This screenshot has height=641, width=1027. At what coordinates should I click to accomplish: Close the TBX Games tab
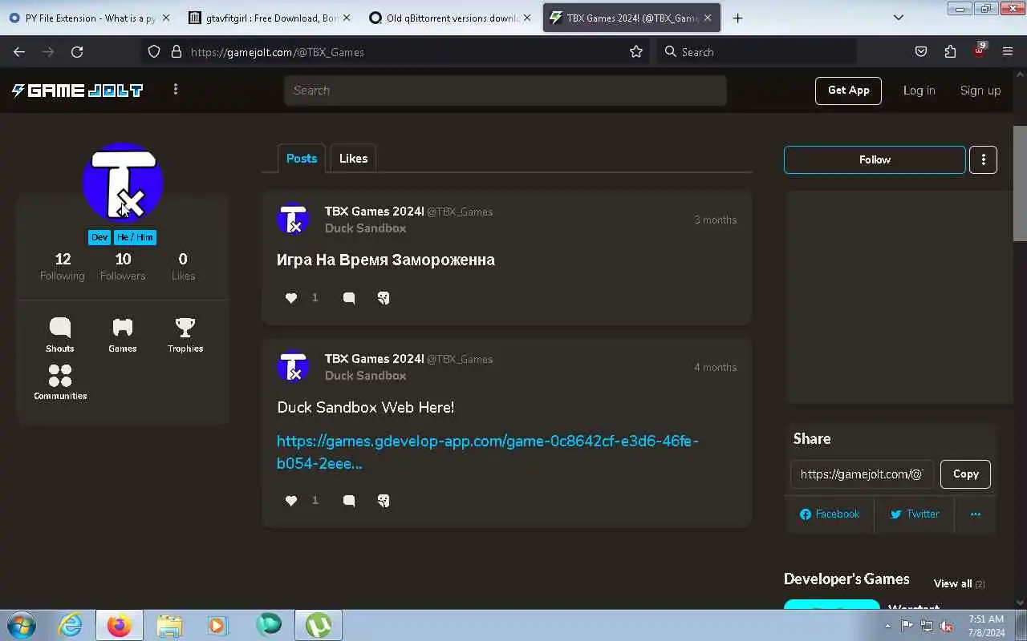click(x=708, y=18)
